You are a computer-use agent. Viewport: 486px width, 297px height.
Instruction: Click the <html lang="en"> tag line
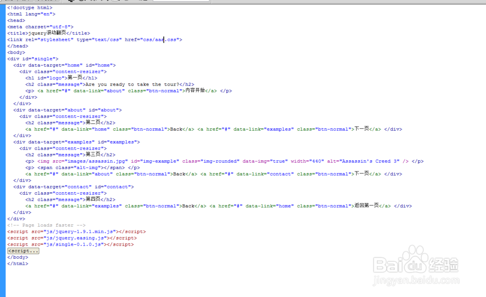[x=31, y=14]
